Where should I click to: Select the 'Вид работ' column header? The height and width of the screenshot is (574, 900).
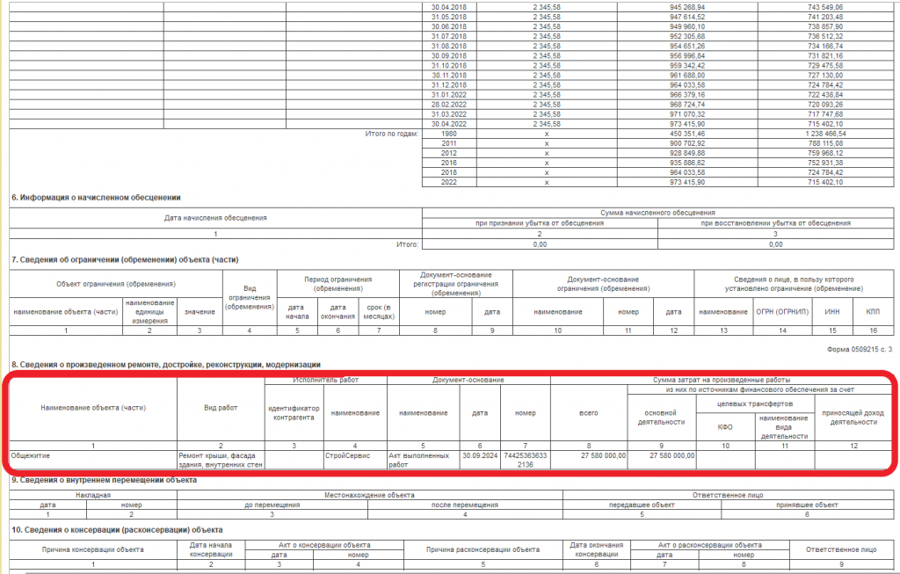coord(221,408)
